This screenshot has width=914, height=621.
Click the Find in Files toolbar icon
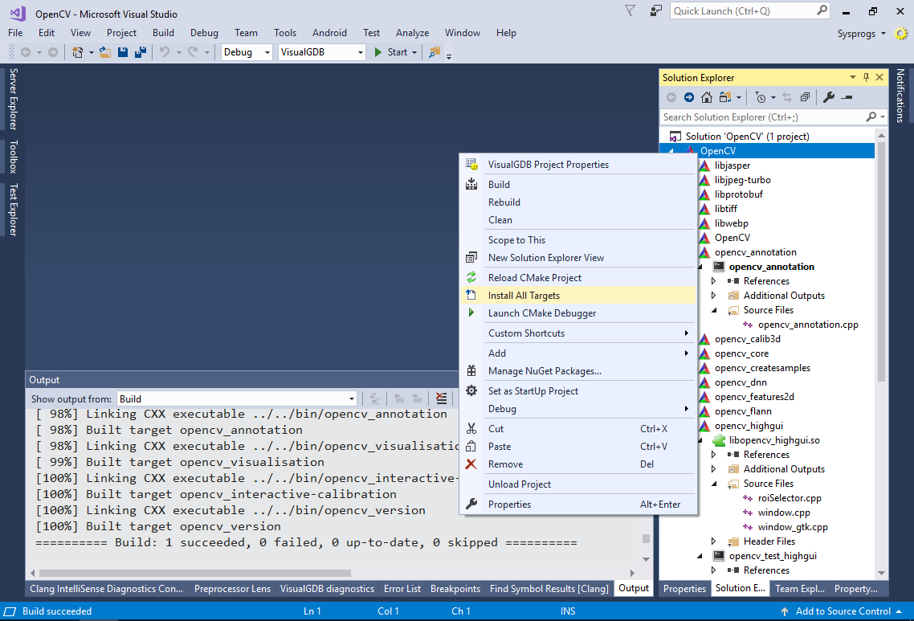[435, 52]
